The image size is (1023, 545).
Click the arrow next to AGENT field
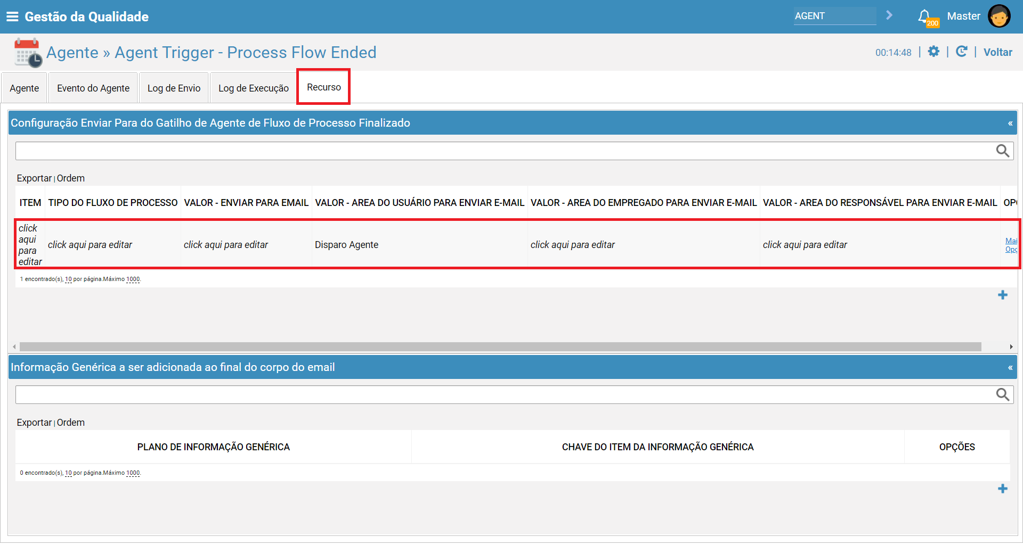pos(889,15)
